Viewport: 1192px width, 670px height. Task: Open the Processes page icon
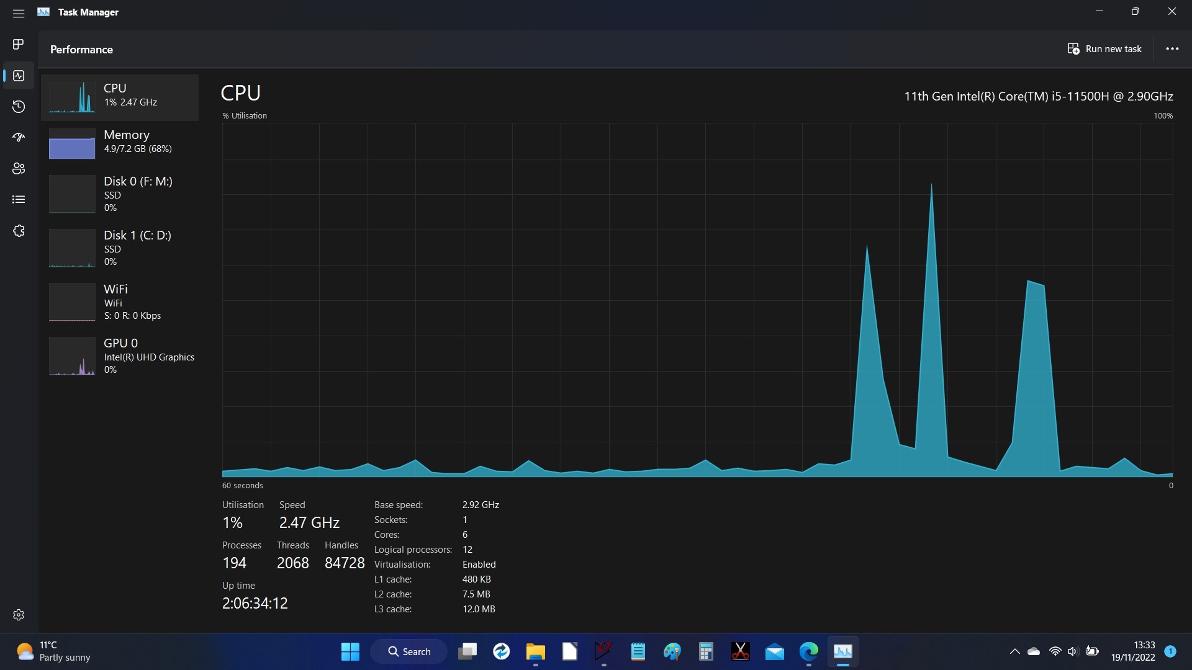click(x=19, y=45)
